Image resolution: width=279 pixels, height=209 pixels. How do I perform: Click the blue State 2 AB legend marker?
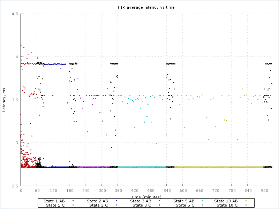(116, 201)
